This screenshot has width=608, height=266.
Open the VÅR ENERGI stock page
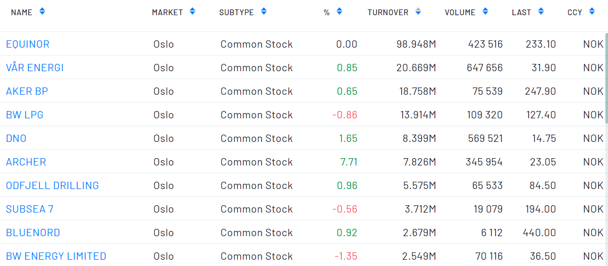[x=35, y=68]
